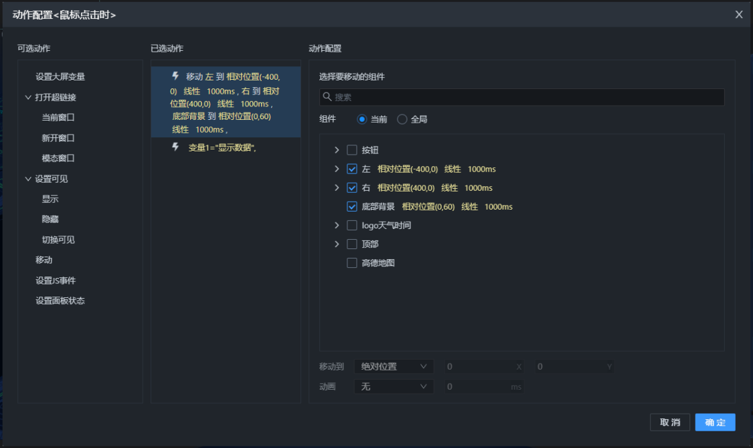Expand the logo天气时间 tree node

[x=337, y=225]
